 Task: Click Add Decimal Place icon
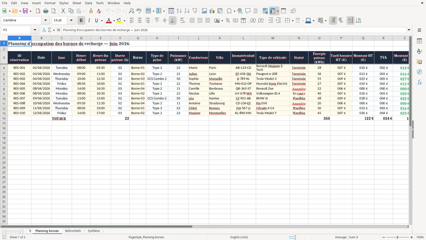click(x=253, y=21)
